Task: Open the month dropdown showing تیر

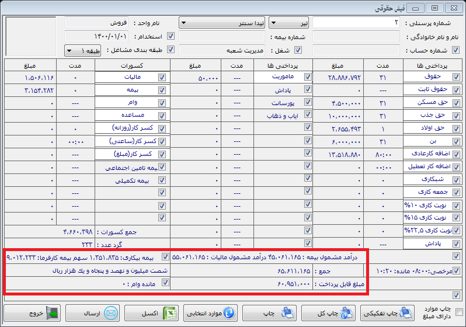Action: [x=288, y=23]
